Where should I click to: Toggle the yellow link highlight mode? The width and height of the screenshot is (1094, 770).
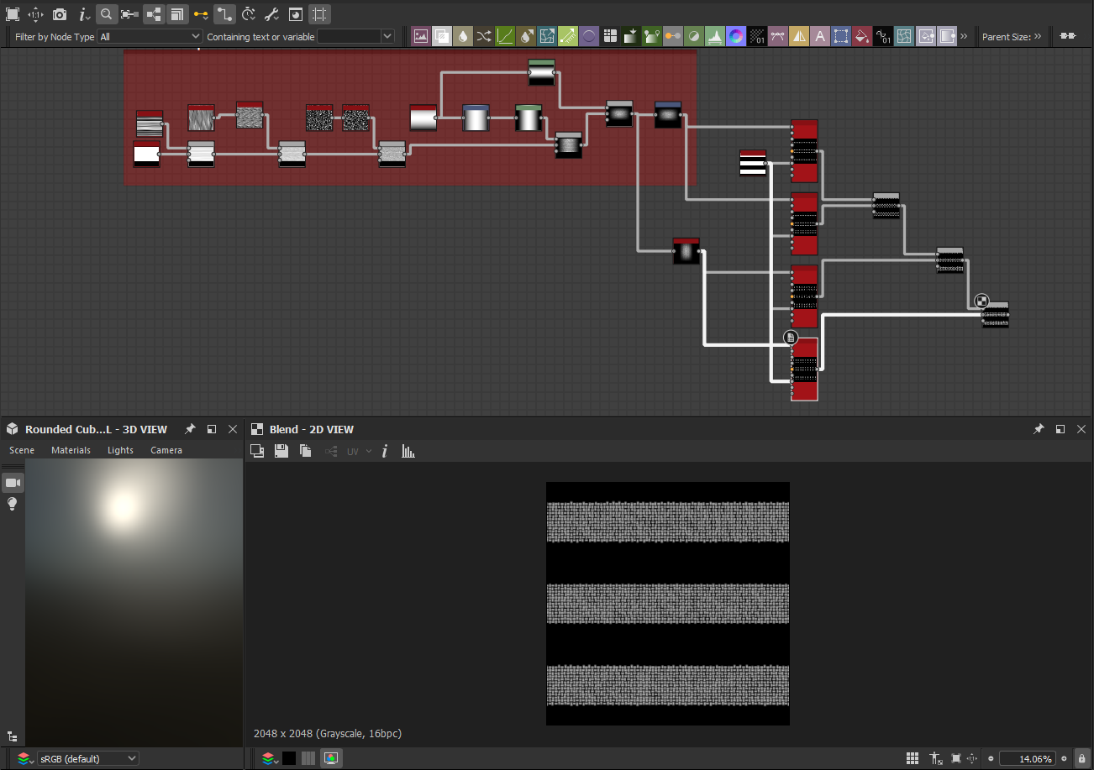[200, 14]
